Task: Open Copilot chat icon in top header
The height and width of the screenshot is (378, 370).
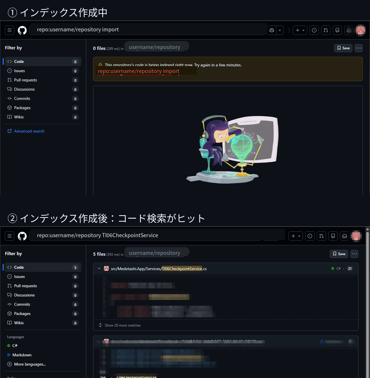Action: 272,30
